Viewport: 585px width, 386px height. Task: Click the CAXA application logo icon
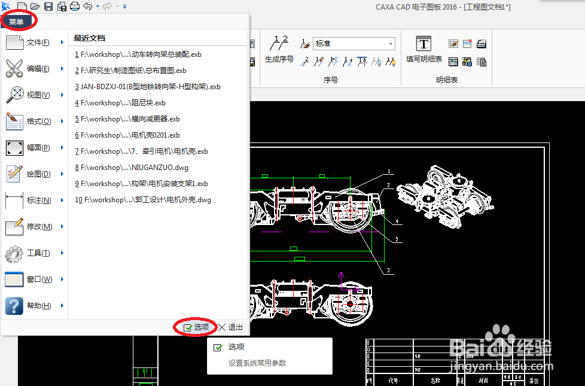[x=6, y=6]
